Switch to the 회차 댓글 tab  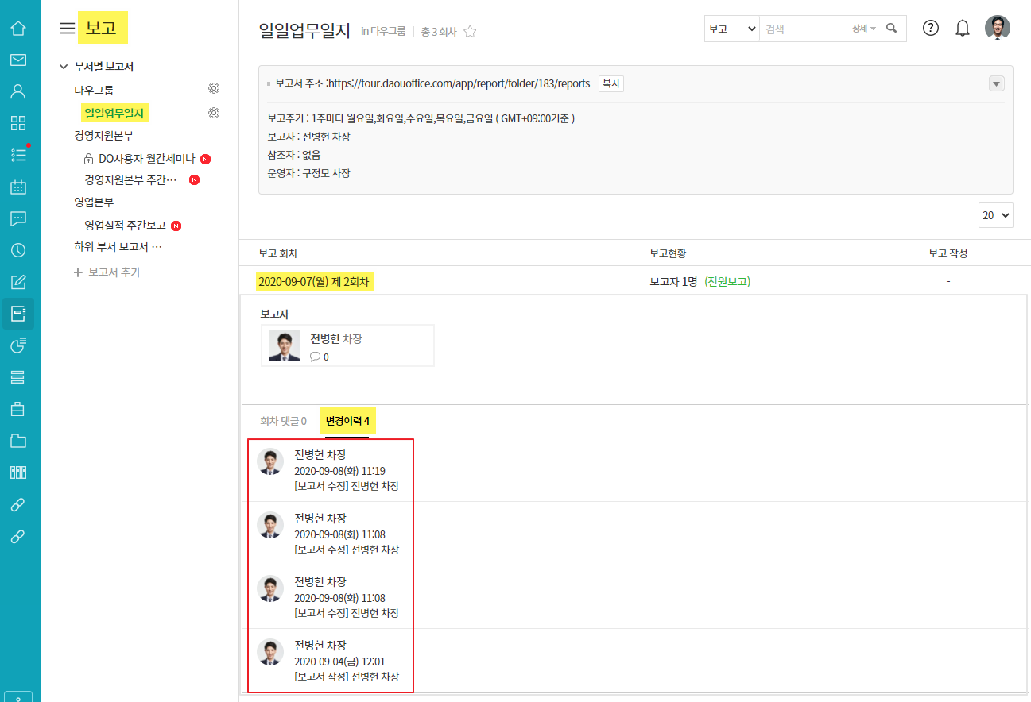click(x=283, y=421)
